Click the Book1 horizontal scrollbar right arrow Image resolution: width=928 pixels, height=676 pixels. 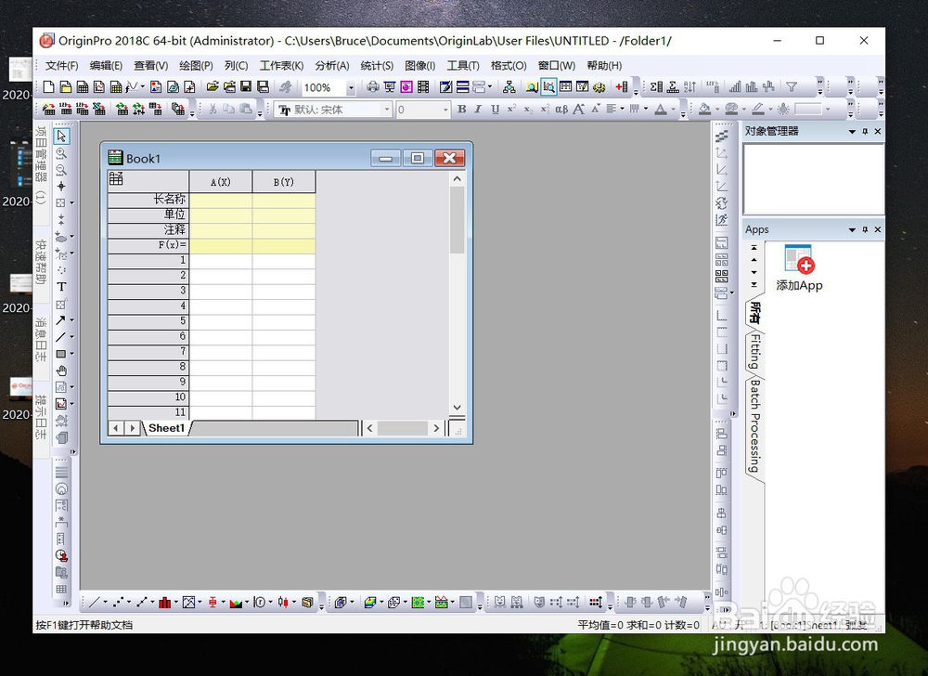pyautogui.click(x=436, y=428)
